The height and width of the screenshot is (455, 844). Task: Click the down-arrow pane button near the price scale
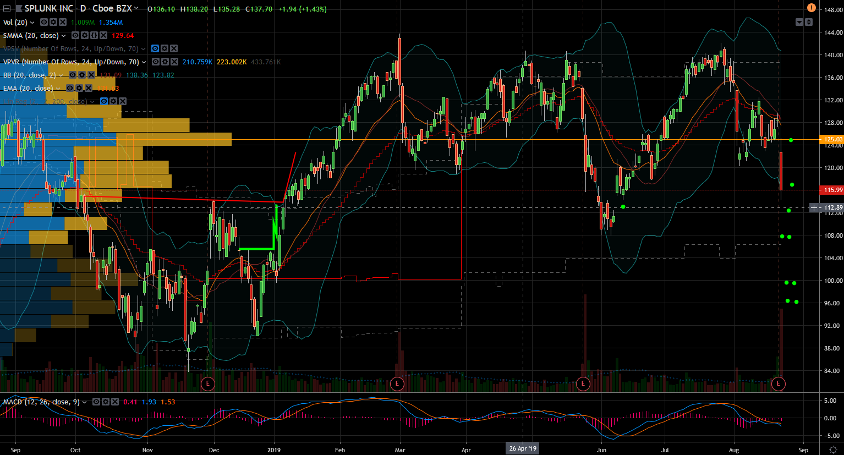tap(799, 22)
